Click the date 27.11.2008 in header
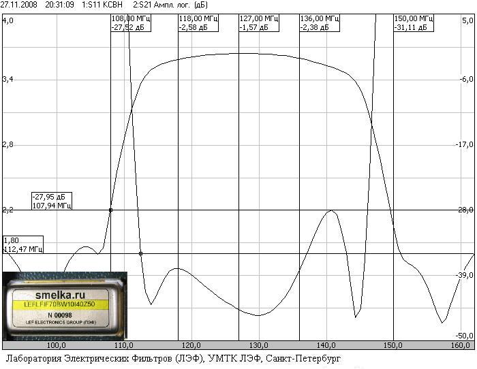Viewport: 477px width, 369px height. [19, 5]
